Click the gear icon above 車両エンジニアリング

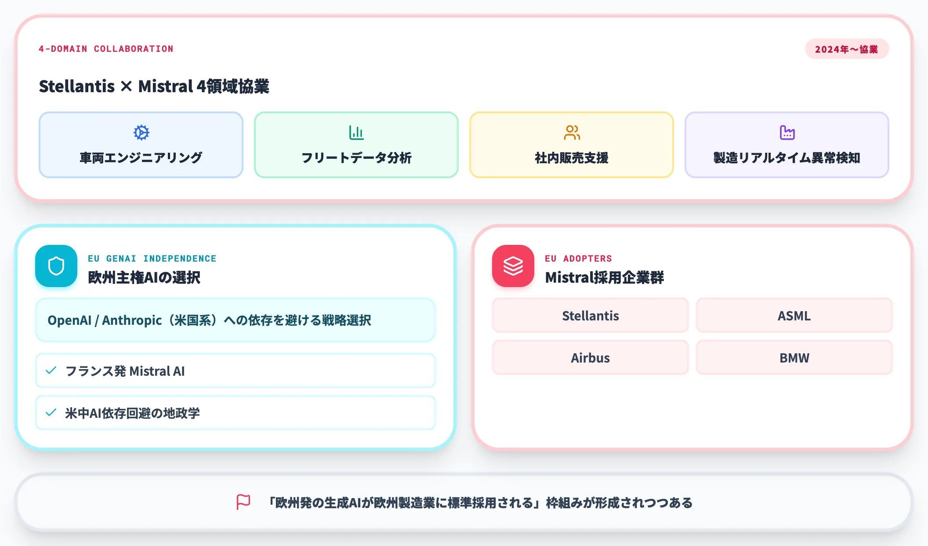(141, 132)
